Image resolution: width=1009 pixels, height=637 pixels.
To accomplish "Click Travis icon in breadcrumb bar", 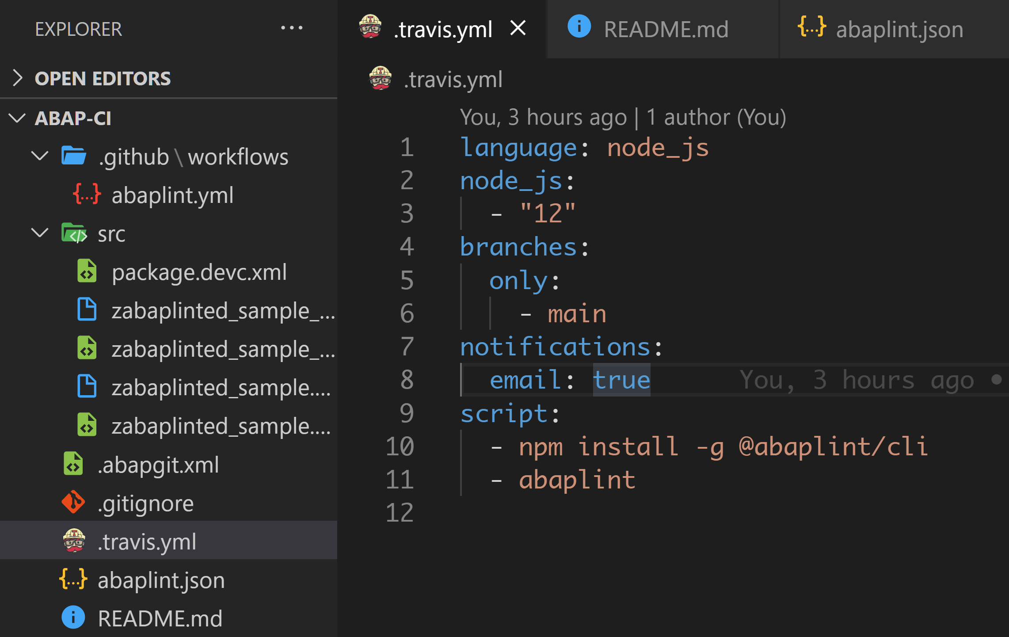I will click(380, 79).
